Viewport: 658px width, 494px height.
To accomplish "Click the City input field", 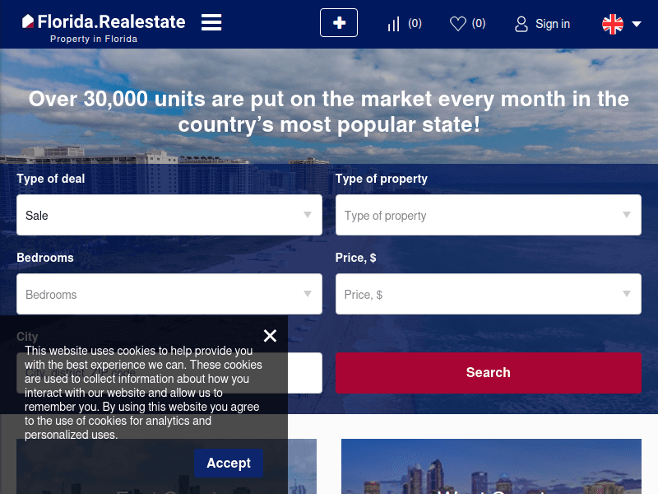I will (304, 373).
